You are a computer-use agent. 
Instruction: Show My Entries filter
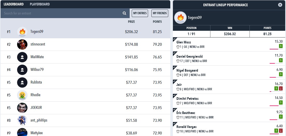140,13
